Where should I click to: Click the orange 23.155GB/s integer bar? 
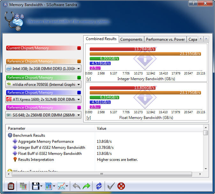pyautogui.click(x=145, y=54)
